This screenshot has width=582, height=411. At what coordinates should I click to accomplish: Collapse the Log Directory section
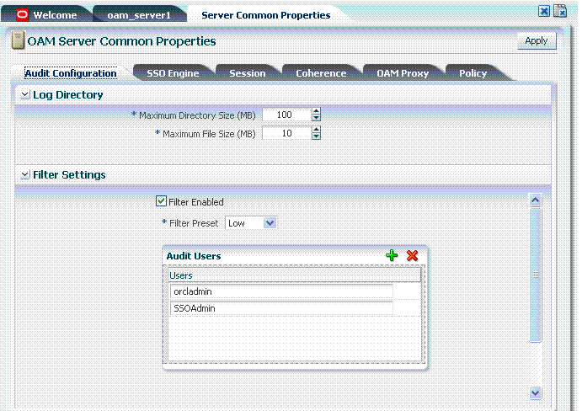pyautogui.click(x=25, y=94)
